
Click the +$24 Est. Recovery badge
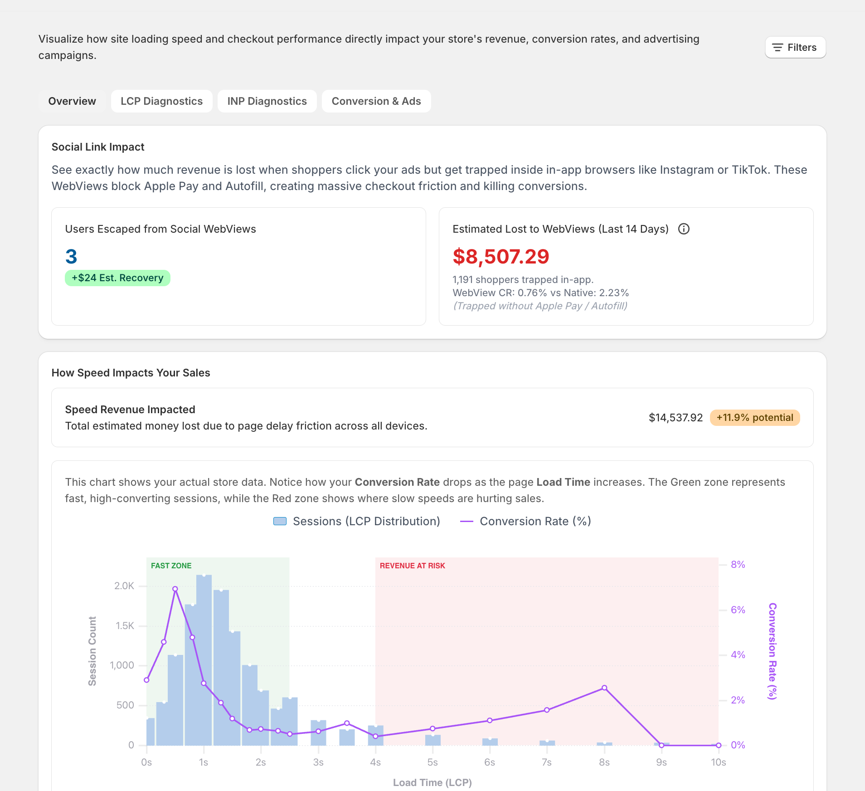tap(117, 278)
